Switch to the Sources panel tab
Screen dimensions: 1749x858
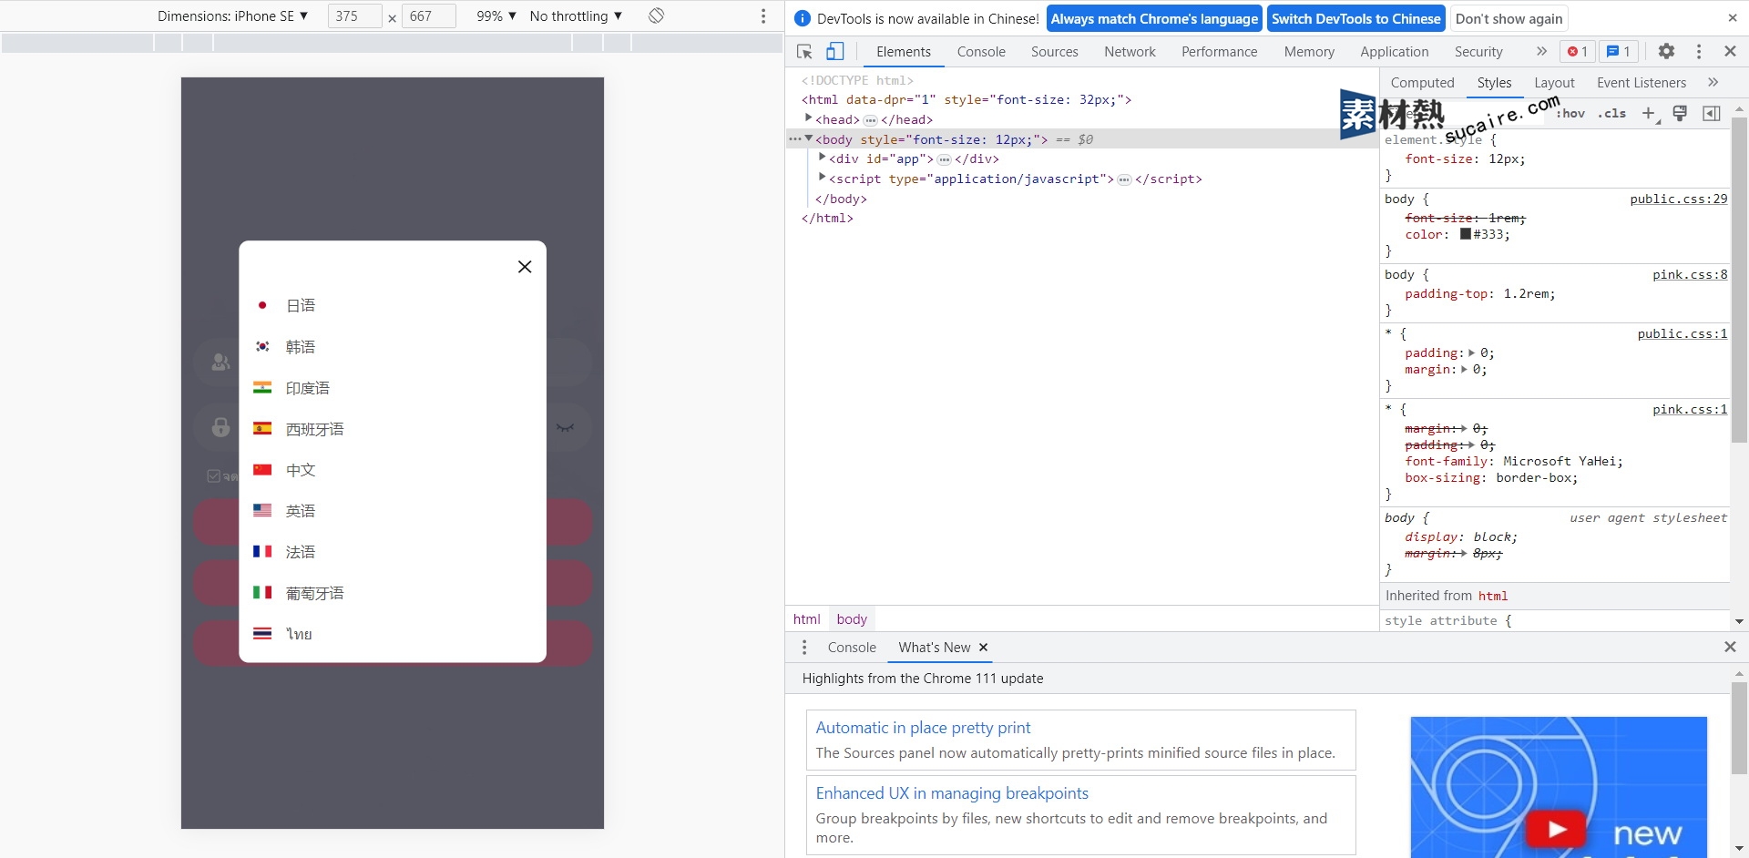(x=1055, y=52)
